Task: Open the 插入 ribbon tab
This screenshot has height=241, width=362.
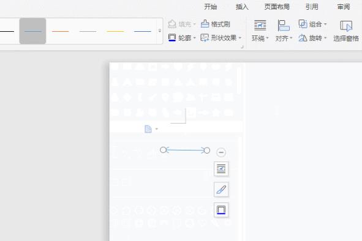Action: tap(242, 7)
